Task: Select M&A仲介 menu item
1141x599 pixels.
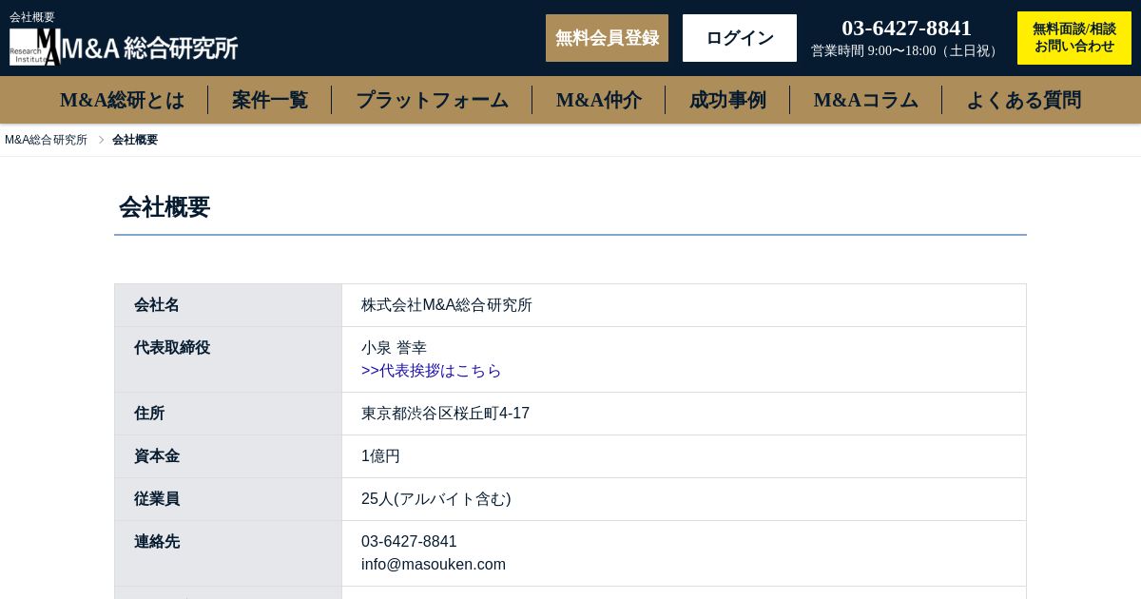Action: point(599,100)
